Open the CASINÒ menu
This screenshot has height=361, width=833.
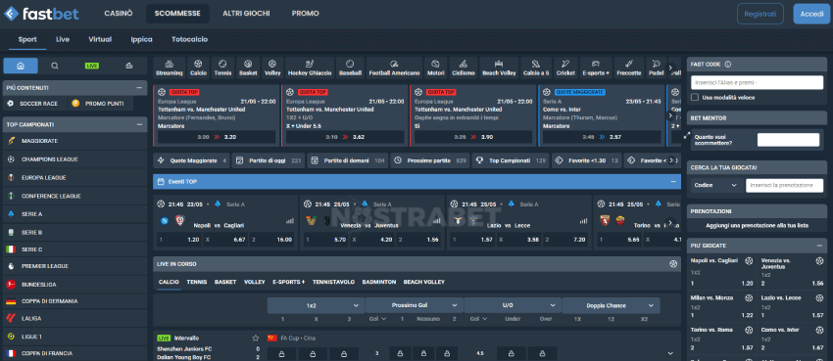(119, 14)
